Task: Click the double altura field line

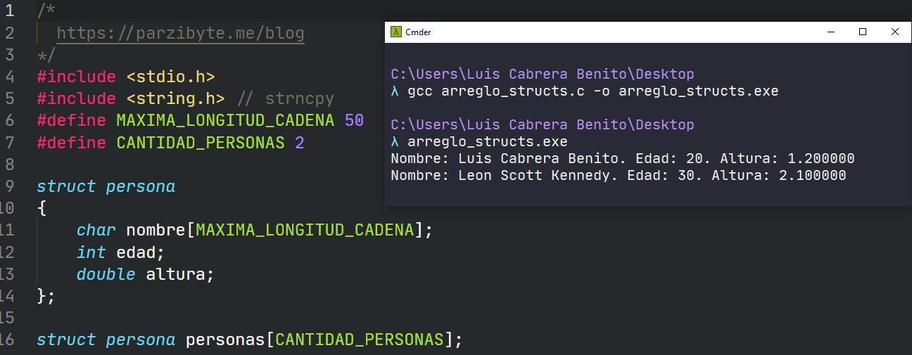Action: coord(145,274)
